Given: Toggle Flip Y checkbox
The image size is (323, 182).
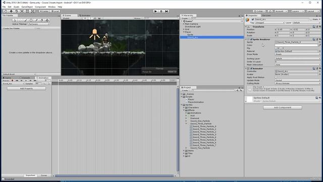Looking at the screenshot, I should (x=281, y=48).
